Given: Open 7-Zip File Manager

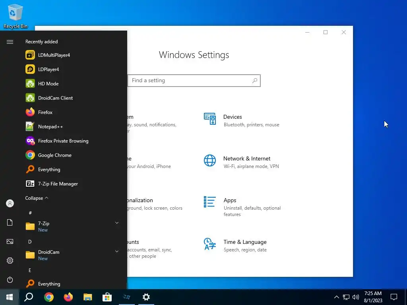Looking at the screenshot, I should pyautogui.click(x=72, y=183).
